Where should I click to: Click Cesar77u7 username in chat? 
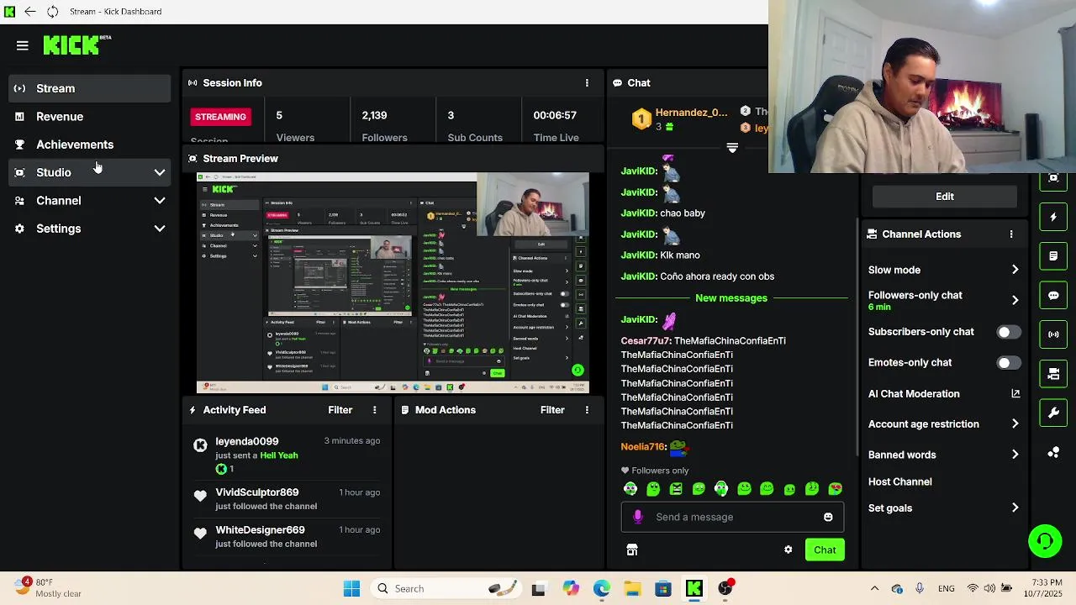(646, 341)
